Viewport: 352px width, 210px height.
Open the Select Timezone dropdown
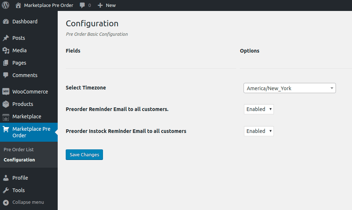click(x=290, y=88)
